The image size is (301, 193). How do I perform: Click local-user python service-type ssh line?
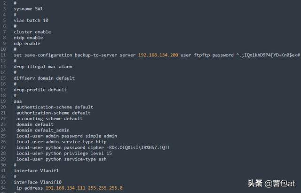[62, 159]
